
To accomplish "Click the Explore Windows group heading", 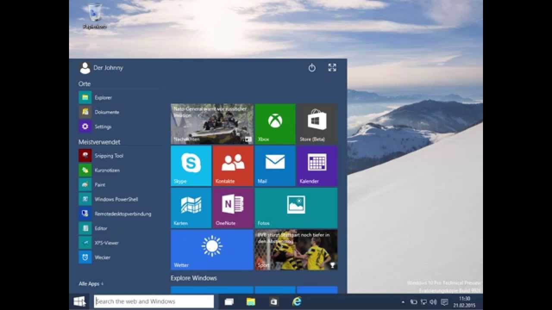I will click(194, 278).
